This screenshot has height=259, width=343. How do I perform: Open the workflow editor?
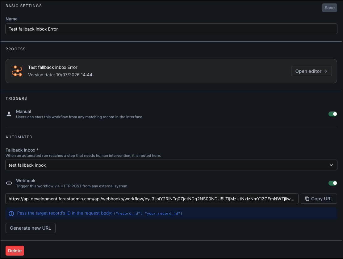[311, 71]
